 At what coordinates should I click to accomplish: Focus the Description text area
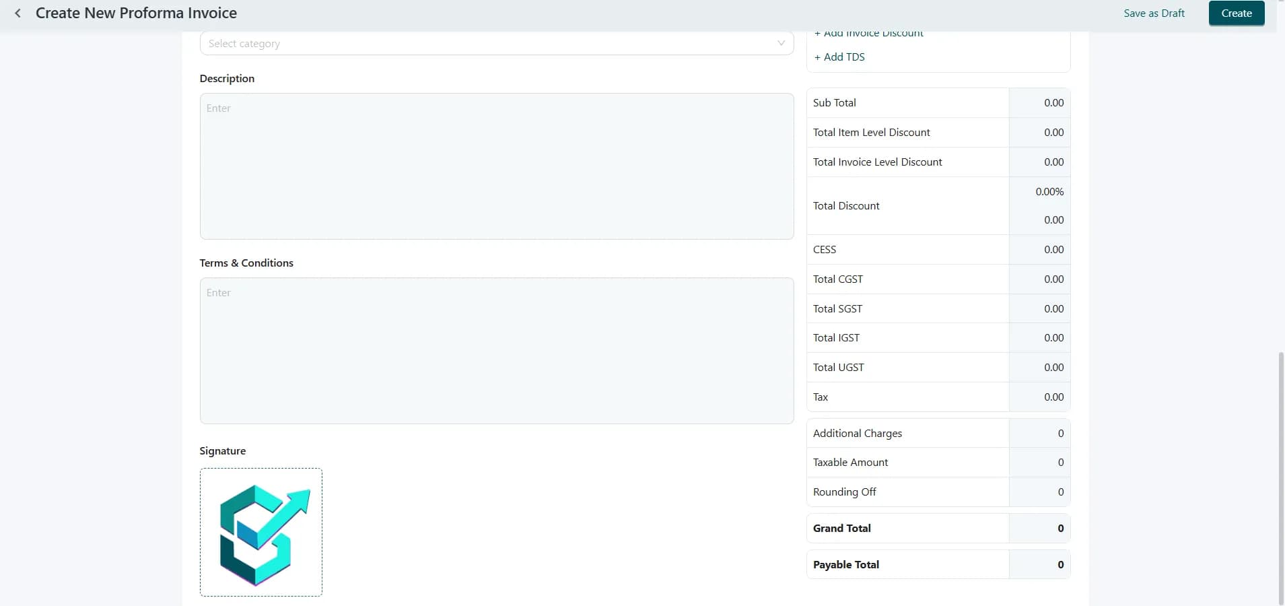tap(497, 166)
